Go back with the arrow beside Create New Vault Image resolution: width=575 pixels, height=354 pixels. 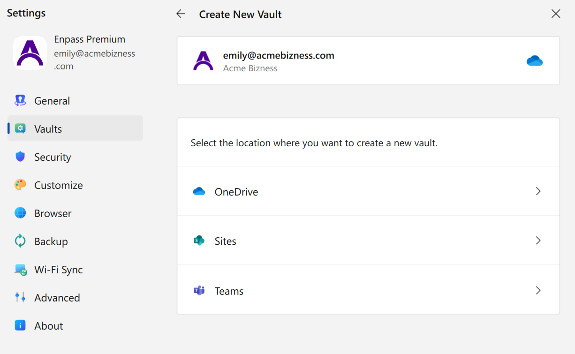(x=181, y=14)
